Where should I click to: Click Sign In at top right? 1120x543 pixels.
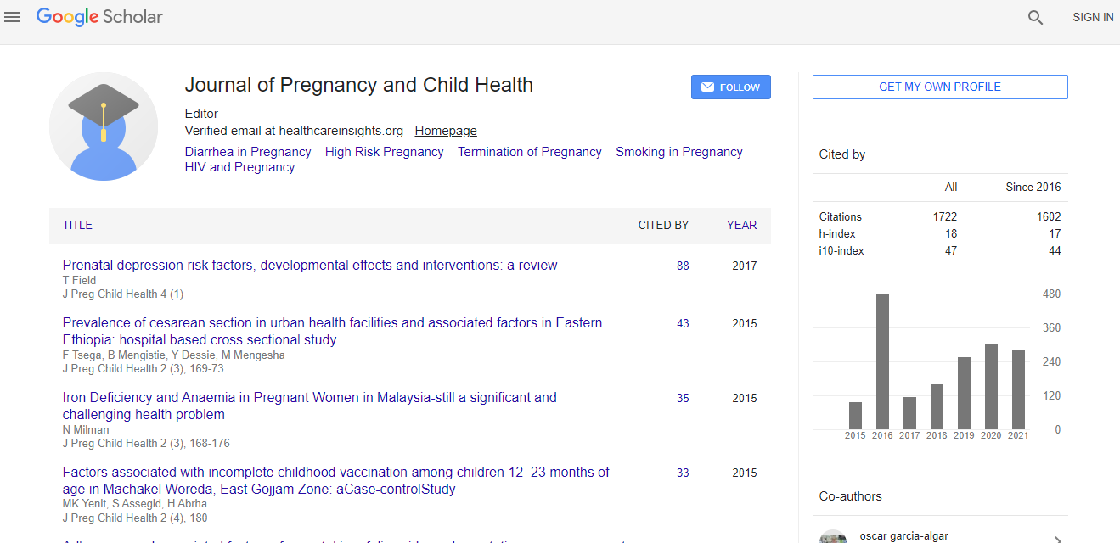pyautogui.click(x=1092, y=17)
